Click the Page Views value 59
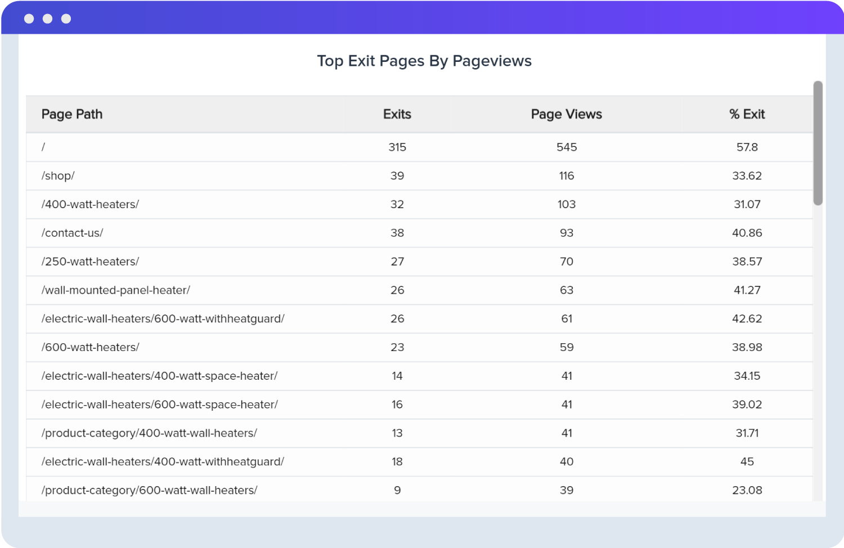Screen dimensions: 844x548 [x=567, y=347]
